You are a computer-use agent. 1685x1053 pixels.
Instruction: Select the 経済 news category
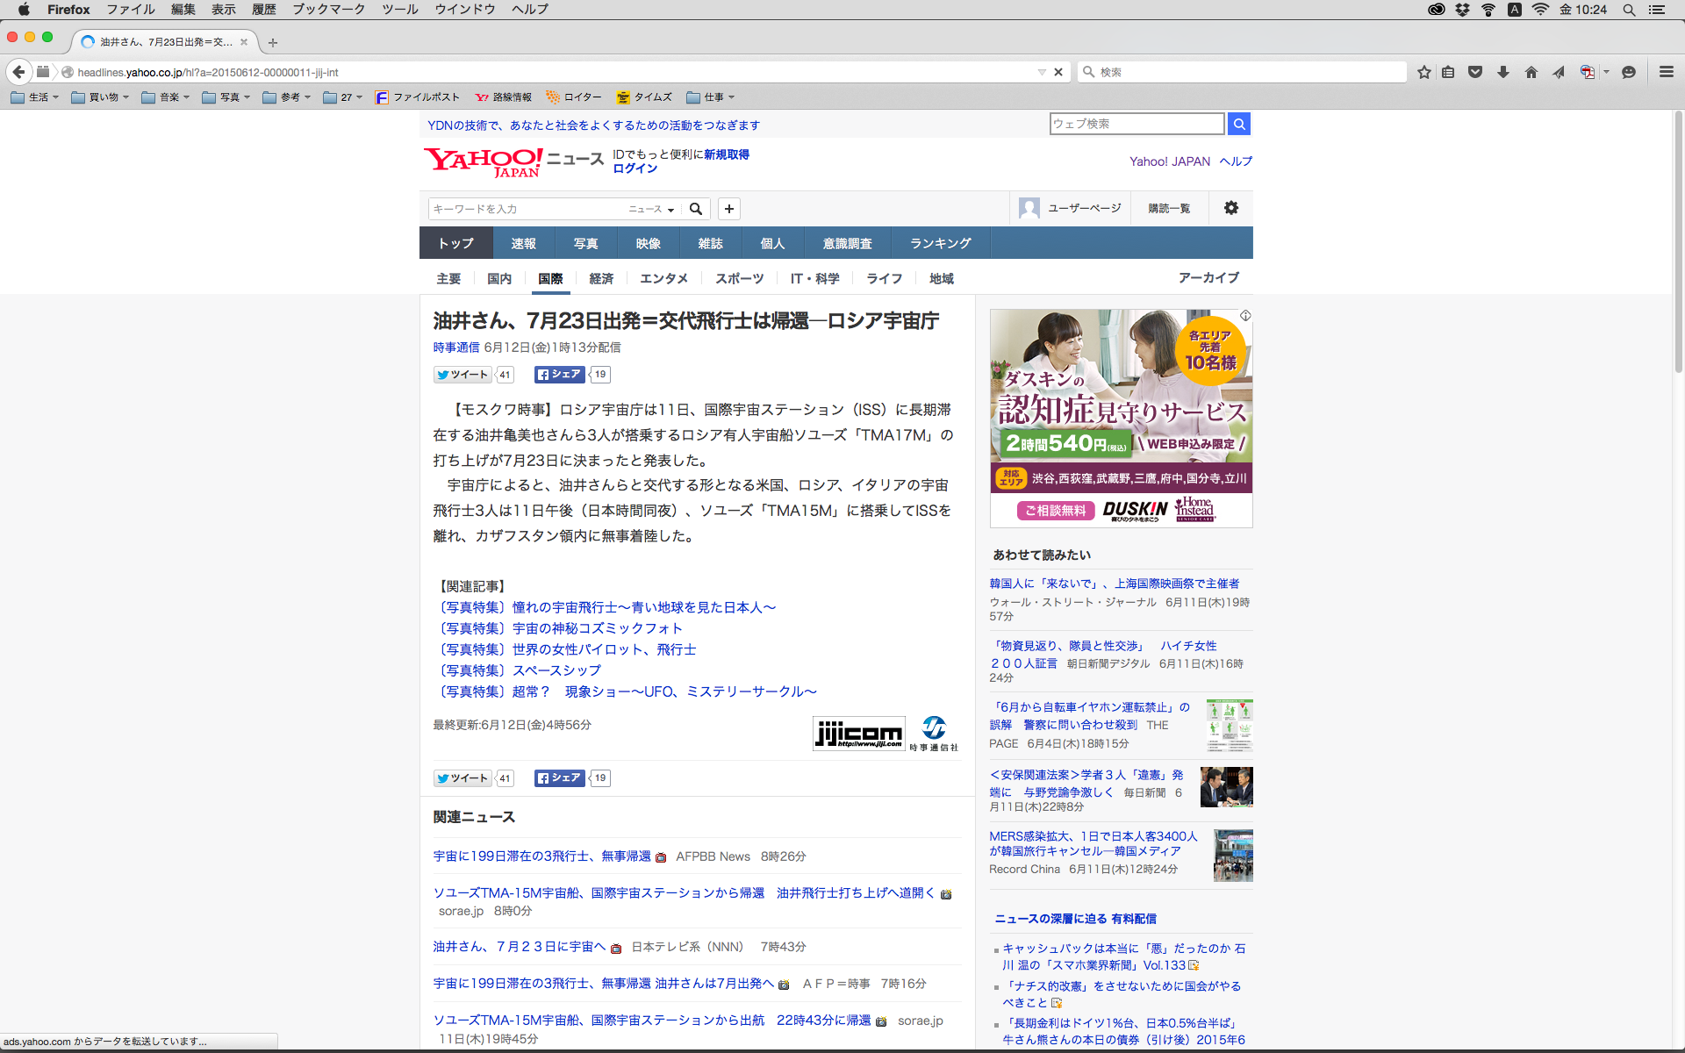click(601, 278)
